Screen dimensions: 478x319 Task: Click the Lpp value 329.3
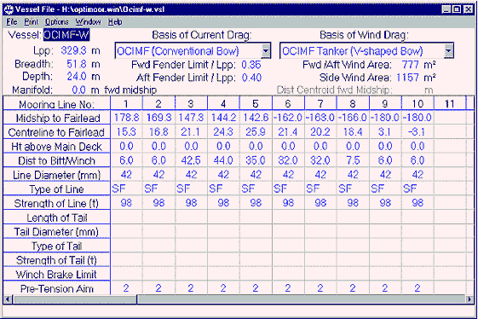click(x=73, y=50)
